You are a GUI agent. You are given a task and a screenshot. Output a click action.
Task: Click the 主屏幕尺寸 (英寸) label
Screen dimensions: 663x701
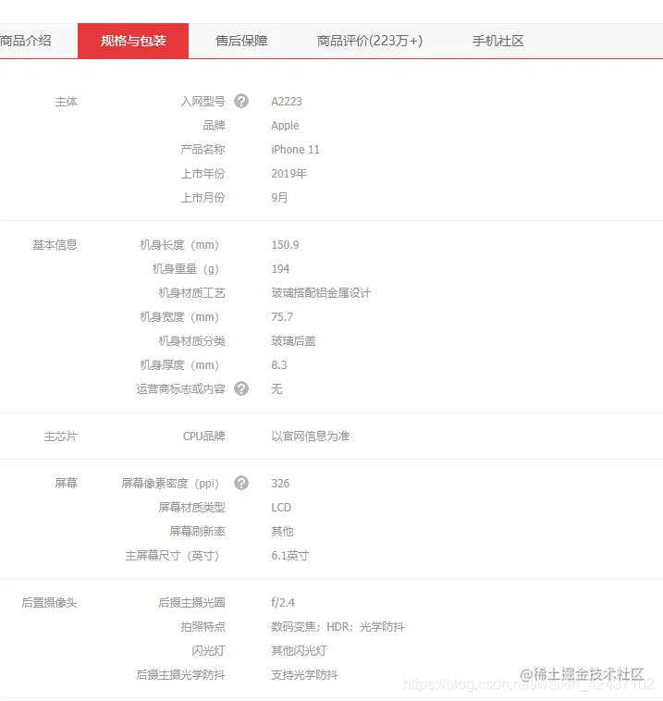[x=173, y=556]
